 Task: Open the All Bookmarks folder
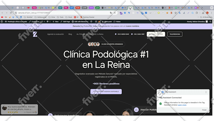(x=206, y=17)
